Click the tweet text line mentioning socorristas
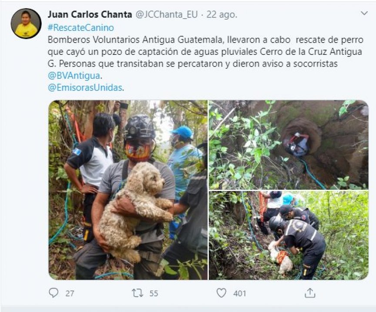This screenshot has width=376, height=312. tap(192, 64)
